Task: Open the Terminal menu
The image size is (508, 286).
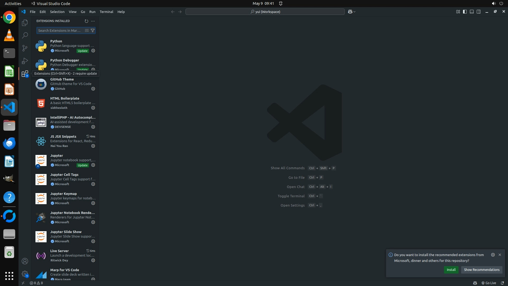Action: (x=106, y=12)
